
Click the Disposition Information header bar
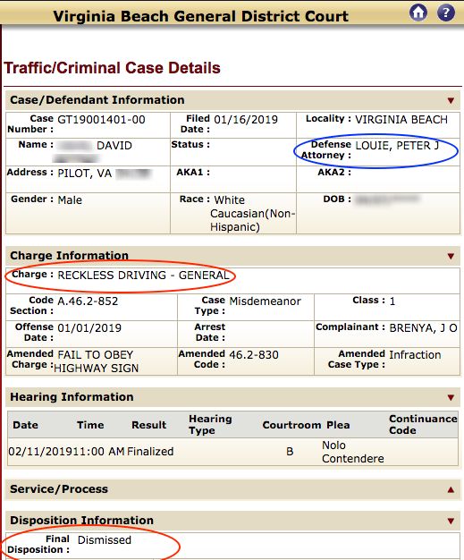coord(232,521)
